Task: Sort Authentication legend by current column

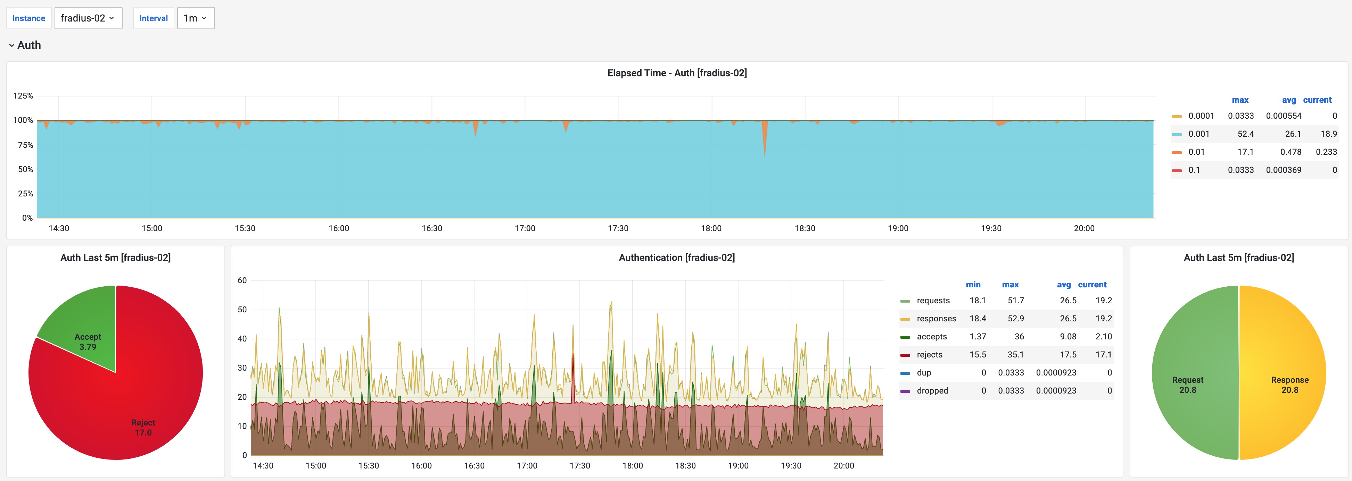Action: [x=1092, y=285]
